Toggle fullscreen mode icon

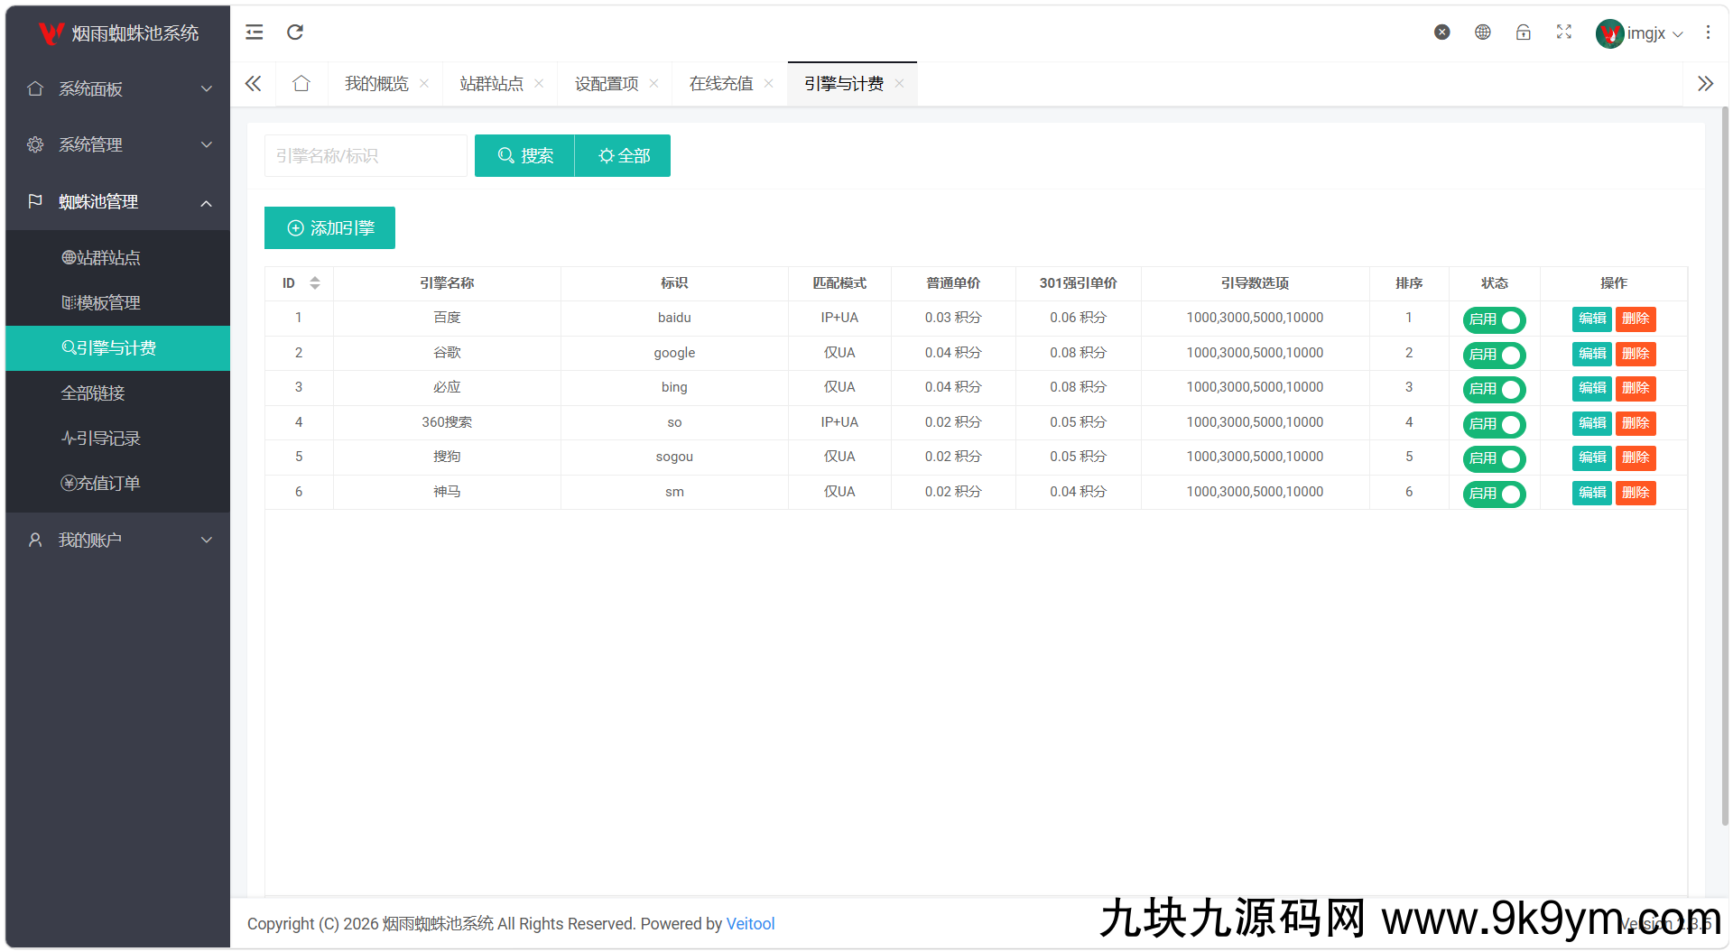pos(1564,32)
